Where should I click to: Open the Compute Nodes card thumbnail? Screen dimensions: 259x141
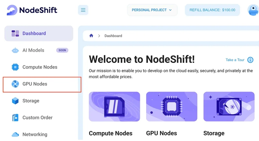(x=114, y=106)
